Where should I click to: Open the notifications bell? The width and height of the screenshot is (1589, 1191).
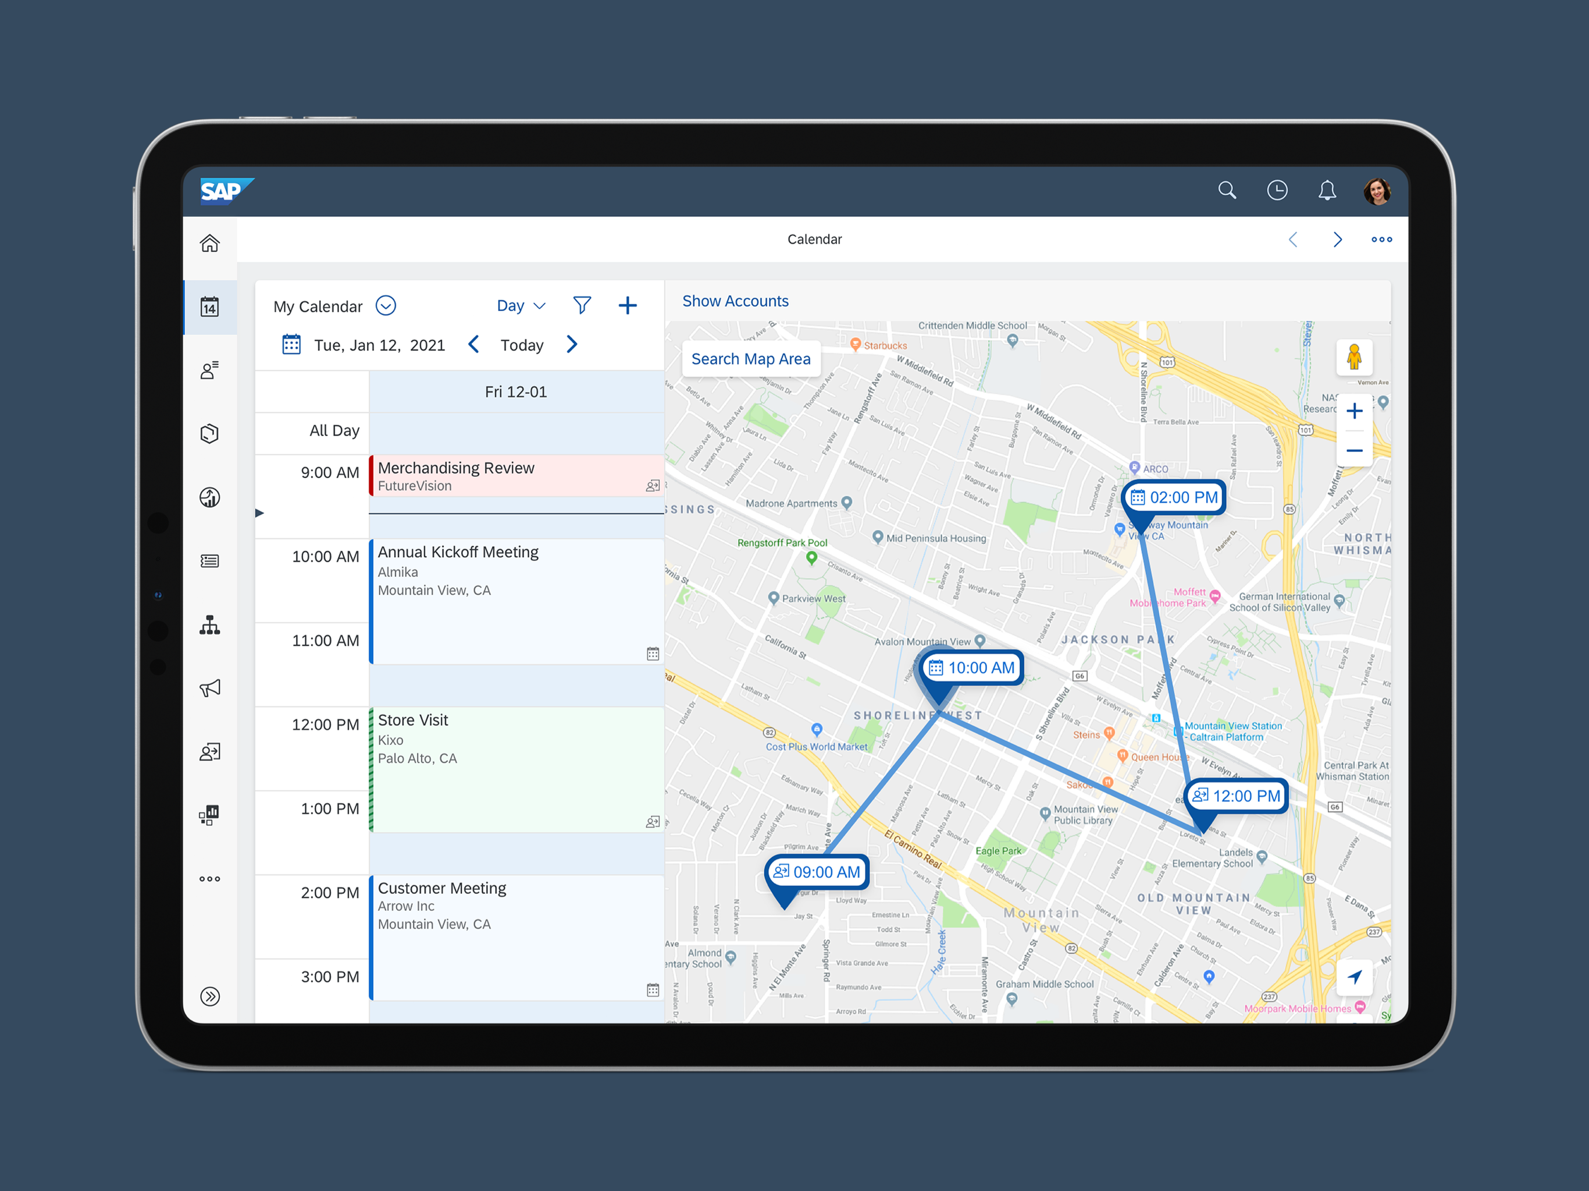(1327, 190)
